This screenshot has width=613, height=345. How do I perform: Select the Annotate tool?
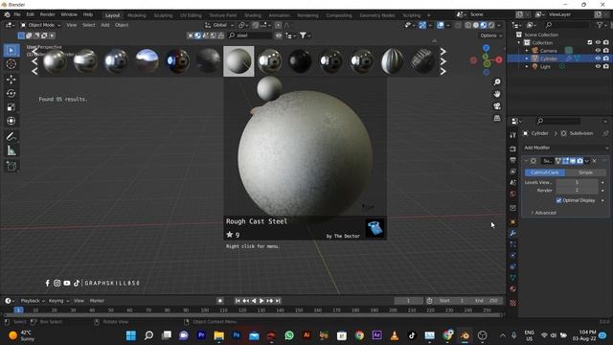[11, 136]
